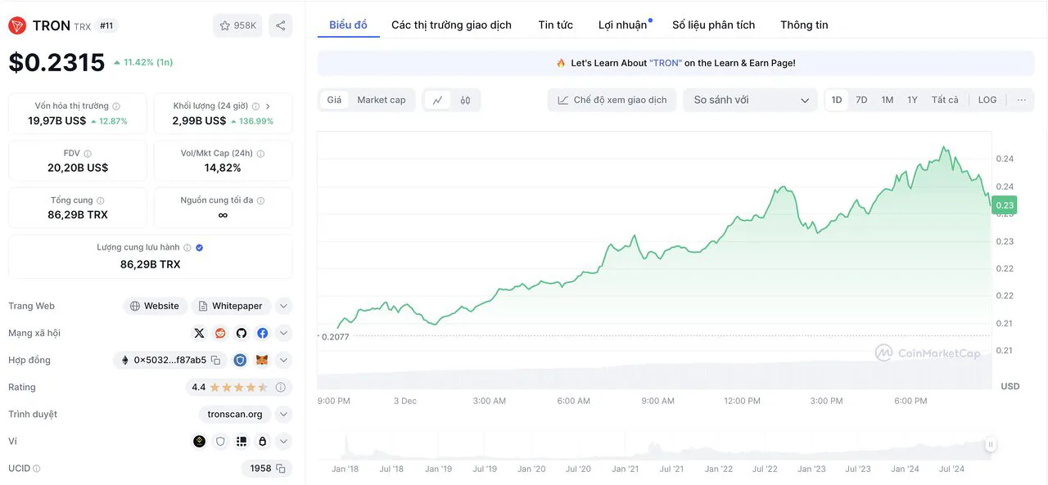
Task: Grab the timeline range slider handle
Action: [x=991, y=445]
